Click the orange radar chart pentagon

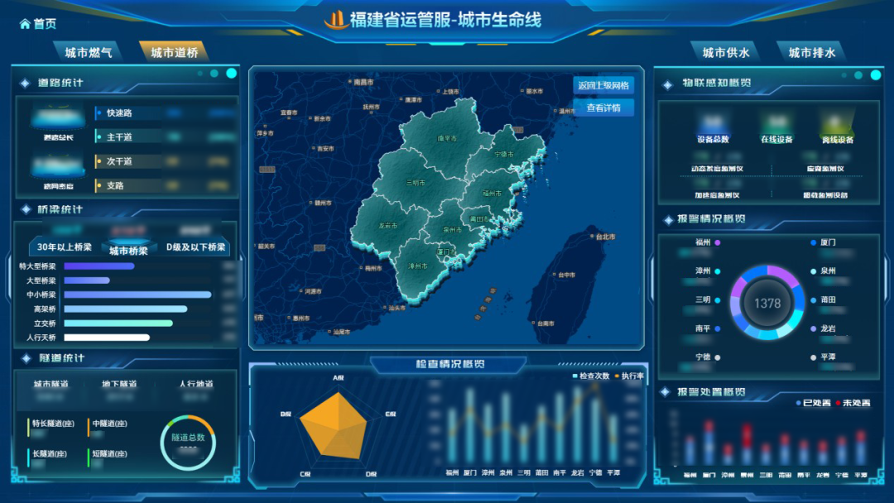[x=334, y=427]
